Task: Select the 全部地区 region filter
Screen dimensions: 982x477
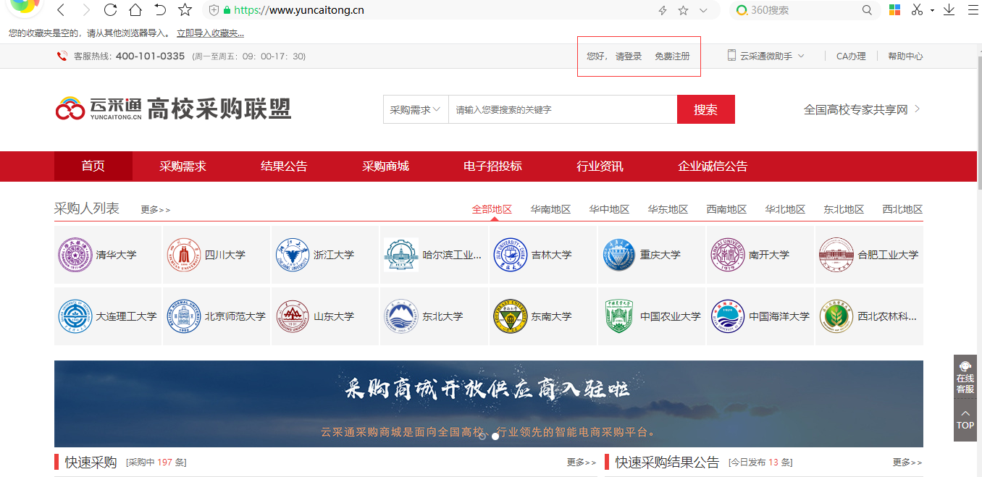Action: [492, 209]
